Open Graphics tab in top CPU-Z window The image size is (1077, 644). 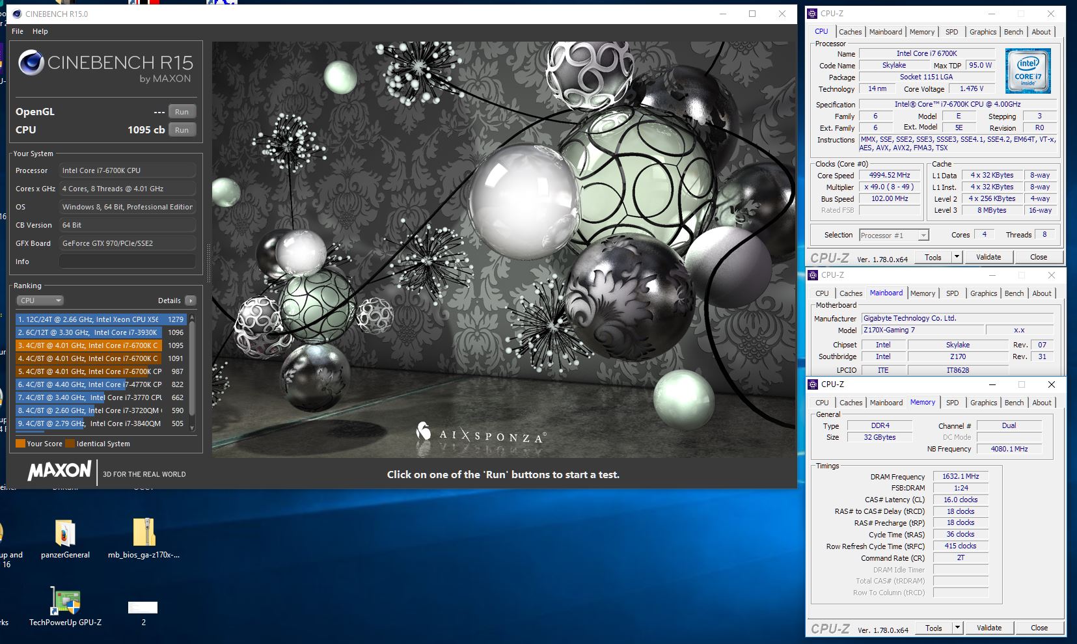point(983,32)
